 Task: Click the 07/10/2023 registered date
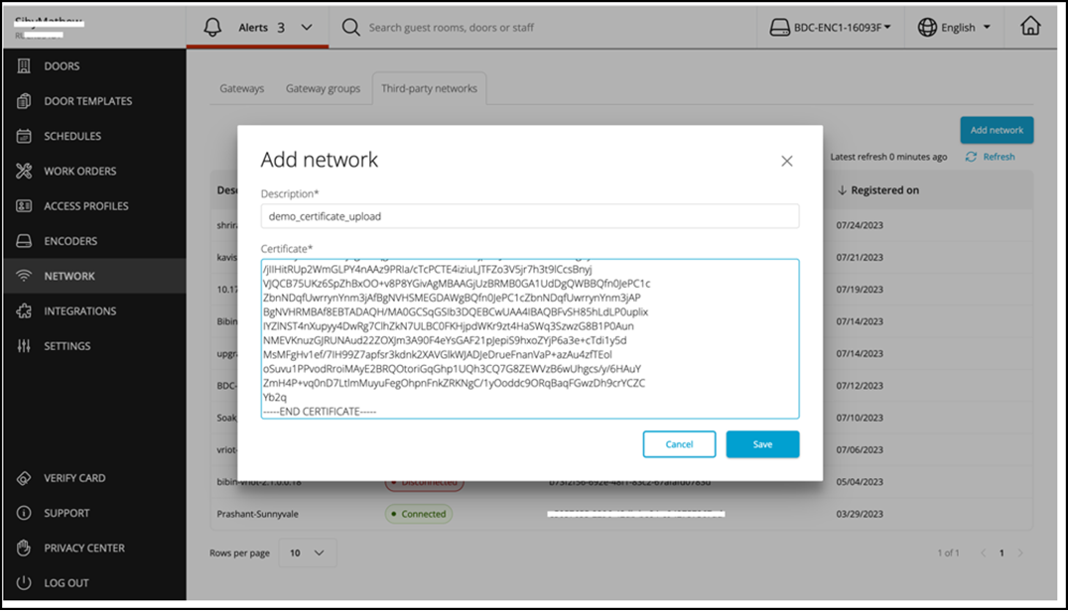coord(860,418)
